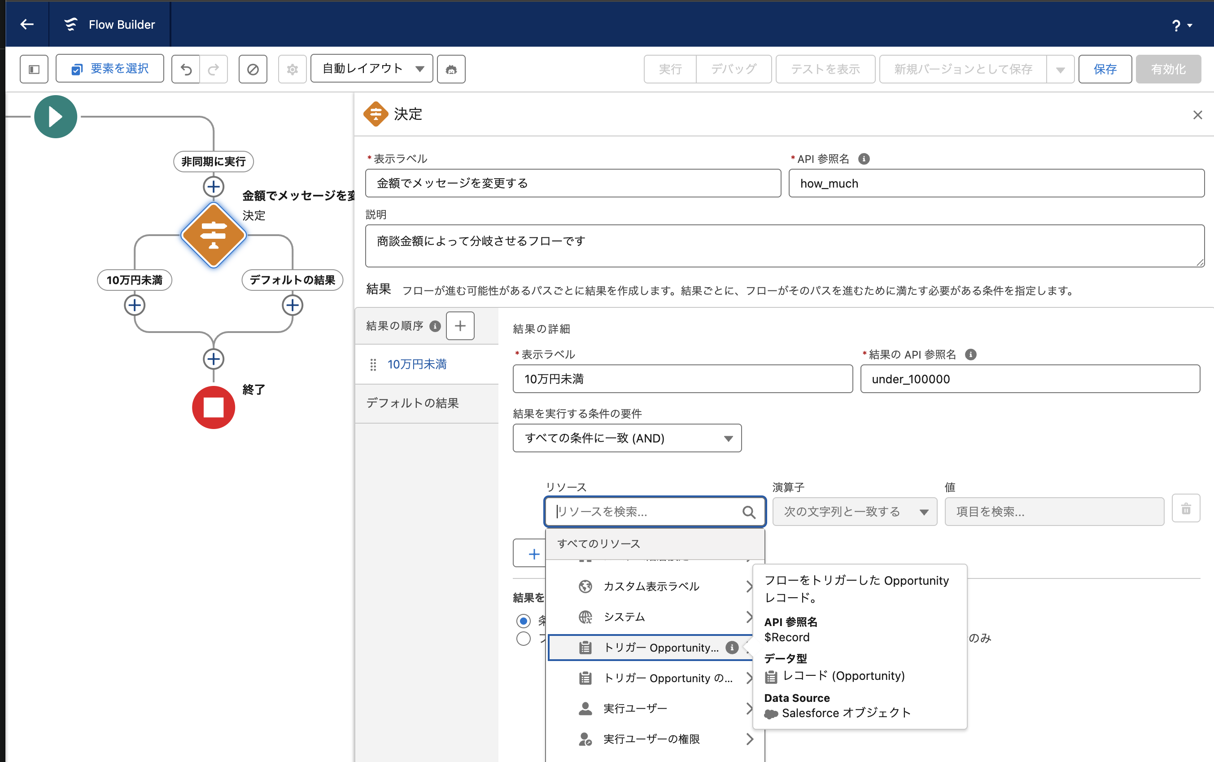This screenshot has height=762, width=1214.
Task: Select デフォルトの結果 outcome tab
Action: pyautogui.click(x=413, y=403)
